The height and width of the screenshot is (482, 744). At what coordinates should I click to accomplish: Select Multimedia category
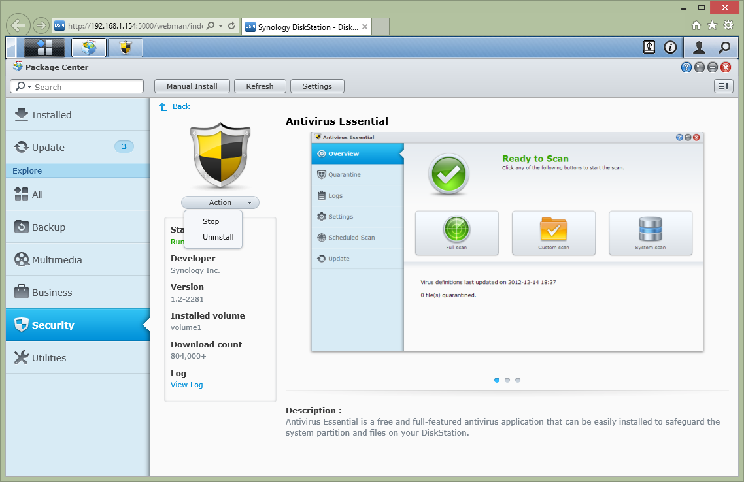pyautogui.click(x=78, y=260)
